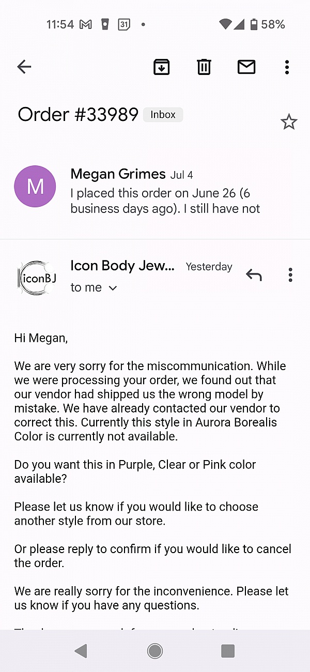Tap the Gmail notification icon in status bar
Viewport: 310px width, 672px height.
tap(86, 24)
